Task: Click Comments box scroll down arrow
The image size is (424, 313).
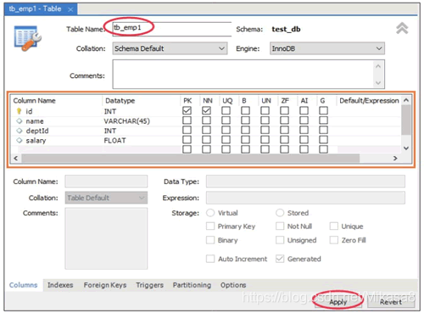Action: (x=378, y=82)
